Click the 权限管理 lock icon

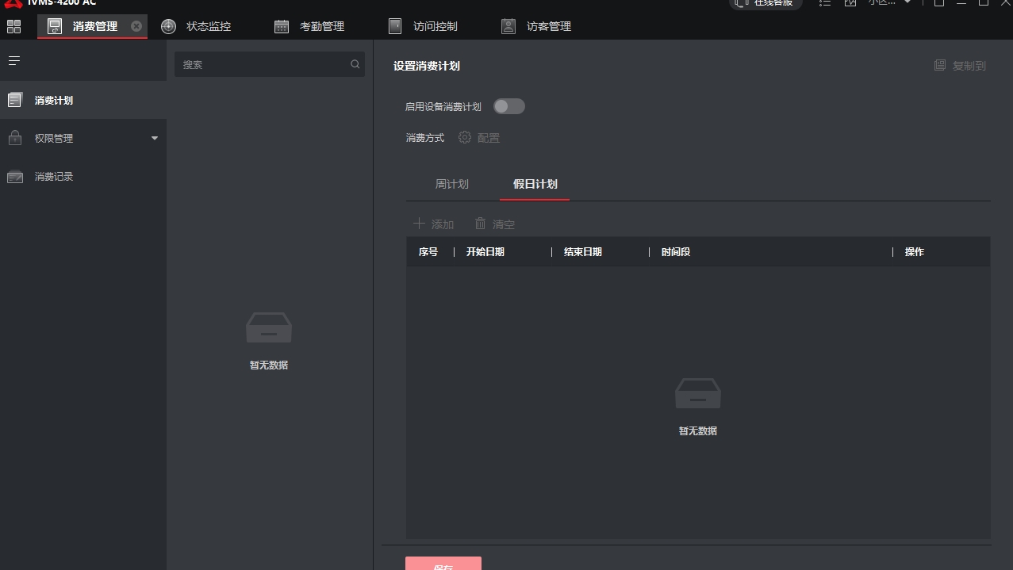15,138
